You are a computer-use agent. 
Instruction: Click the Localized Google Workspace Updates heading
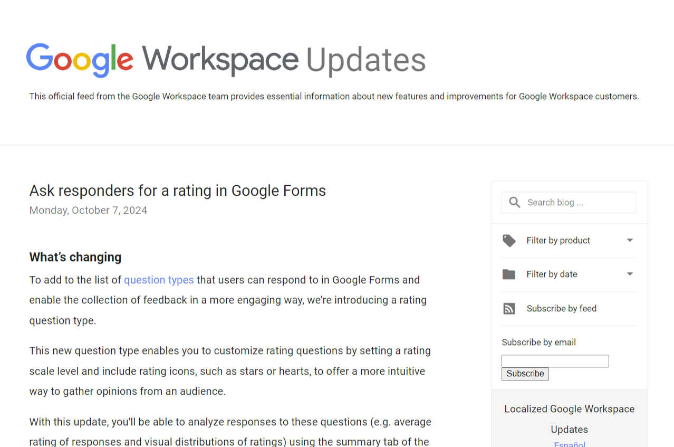[x=569, y=419]
